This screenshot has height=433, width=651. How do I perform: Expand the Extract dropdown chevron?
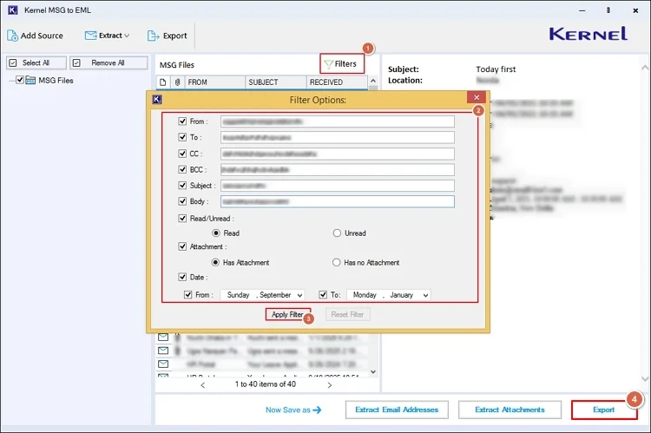click(x=127, y=36)
